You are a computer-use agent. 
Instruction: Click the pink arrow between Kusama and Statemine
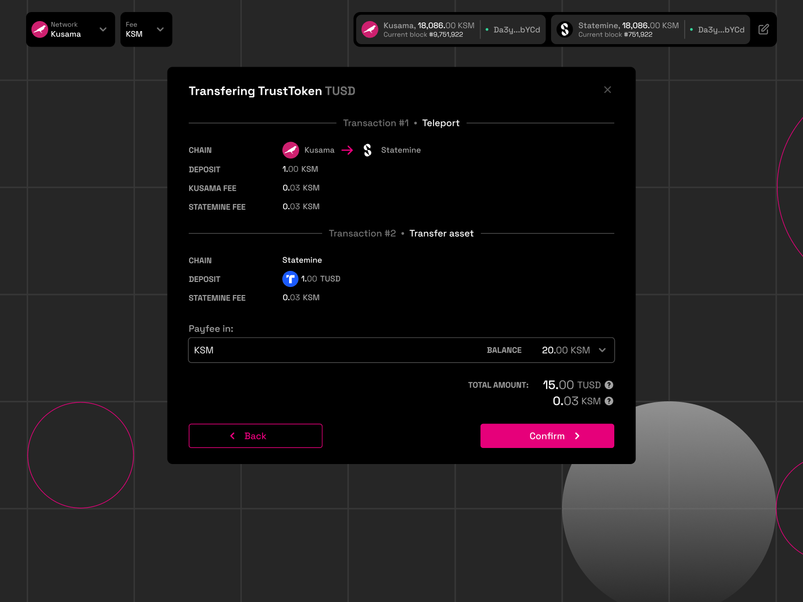point(347,150)
